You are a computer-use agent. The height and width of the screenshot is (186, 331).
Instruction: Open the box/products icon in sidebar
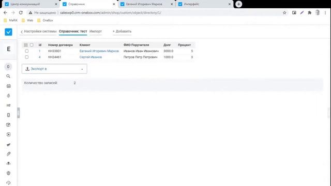click(x=8, y=125)
